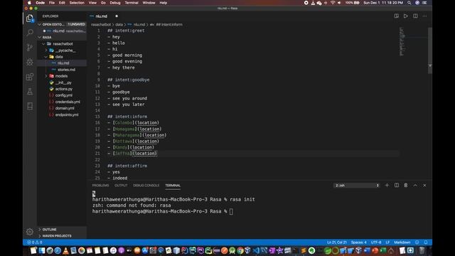Switch to the Debug Console tab

click(x=146, y=186)
